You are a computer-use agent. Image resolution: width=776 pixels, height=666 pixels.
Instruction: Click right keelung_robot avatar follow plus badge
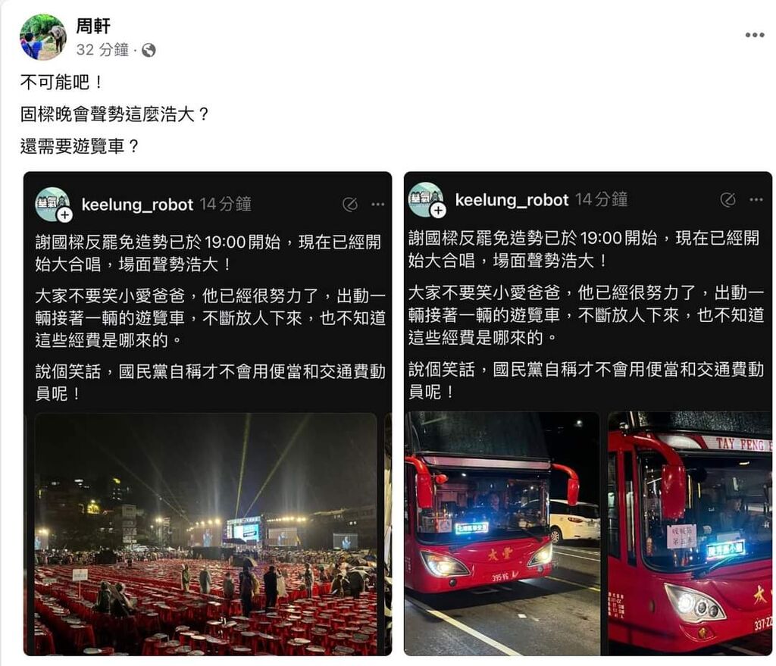click(x=438, y=211)
